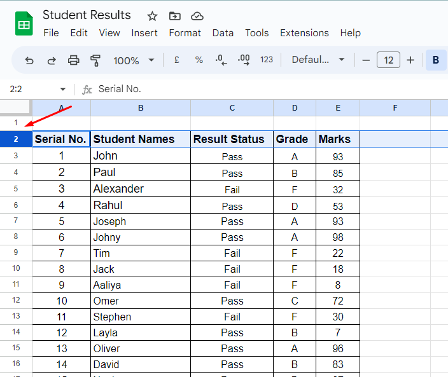
Task: Select the paint format tool
Action: 95,60
